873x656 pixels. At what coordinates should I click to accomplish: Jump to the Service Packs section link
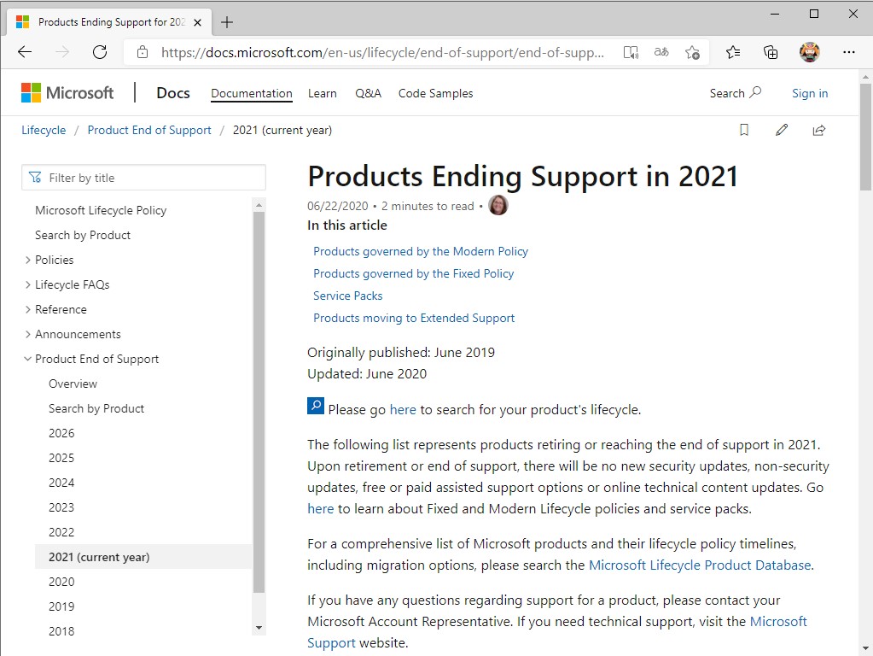(x=347, y=296)
